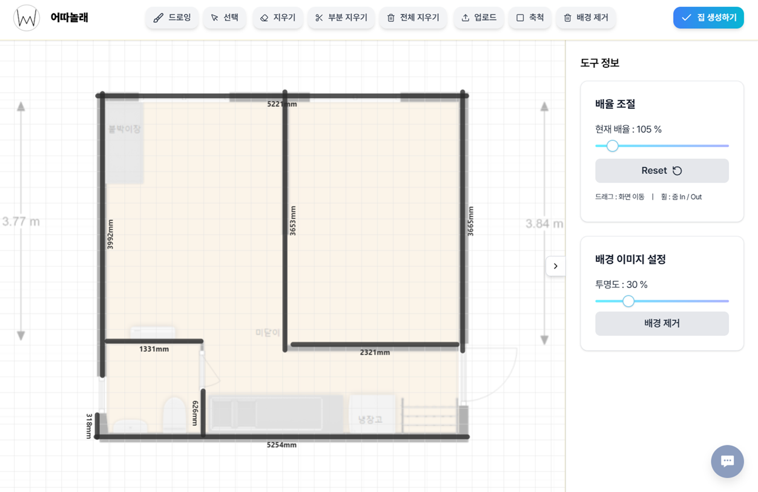Click 배경 제거 in the top toolbar
758x492 pixels.
pyautogui.click(x=585, y=18)
